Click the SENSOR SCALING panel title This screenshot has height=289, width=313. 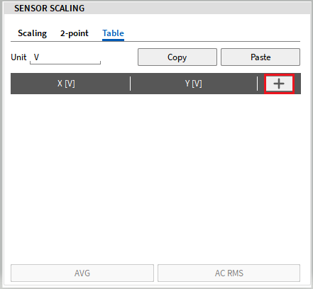[50, 8]
